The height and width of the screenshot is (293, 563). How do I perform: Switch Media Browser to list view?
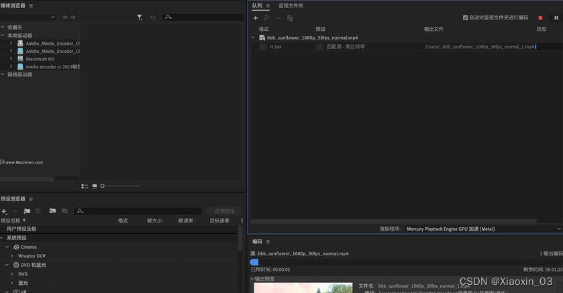(85, 186)
